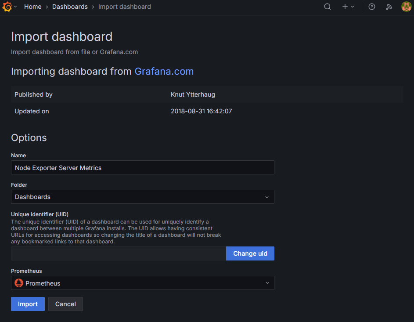The width and height of the screenshot is (414, 322).
Task: Follow the Grafana.com link
Action: pos(164,71)
